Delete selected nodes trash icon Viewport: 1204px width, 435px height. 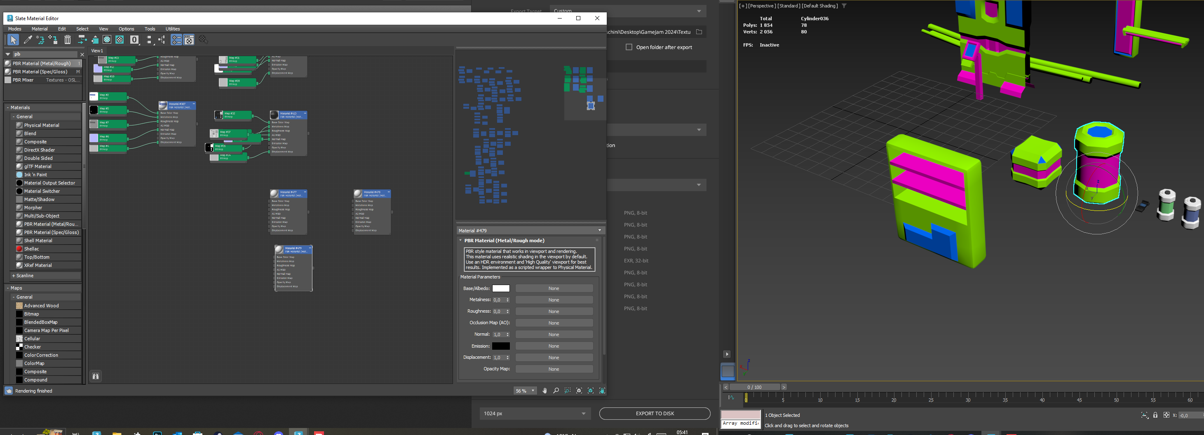[x=67, y=40]
